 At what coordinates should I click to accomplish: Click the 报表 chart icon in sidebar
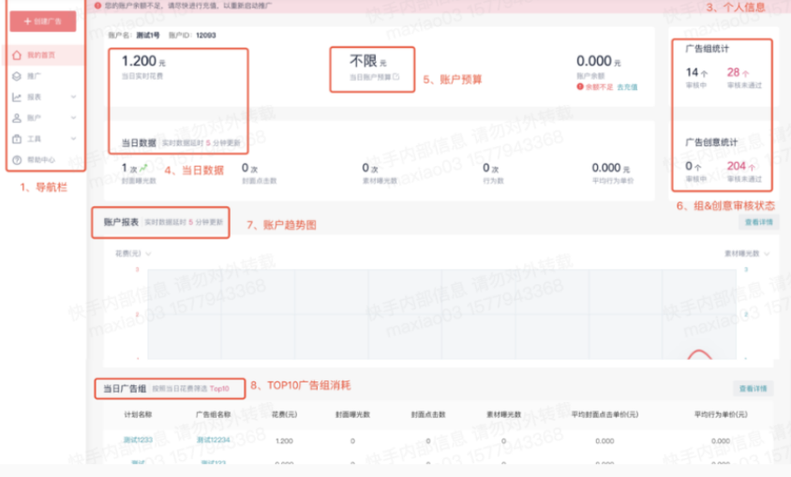pyautogui.click(x=17, y=97)
